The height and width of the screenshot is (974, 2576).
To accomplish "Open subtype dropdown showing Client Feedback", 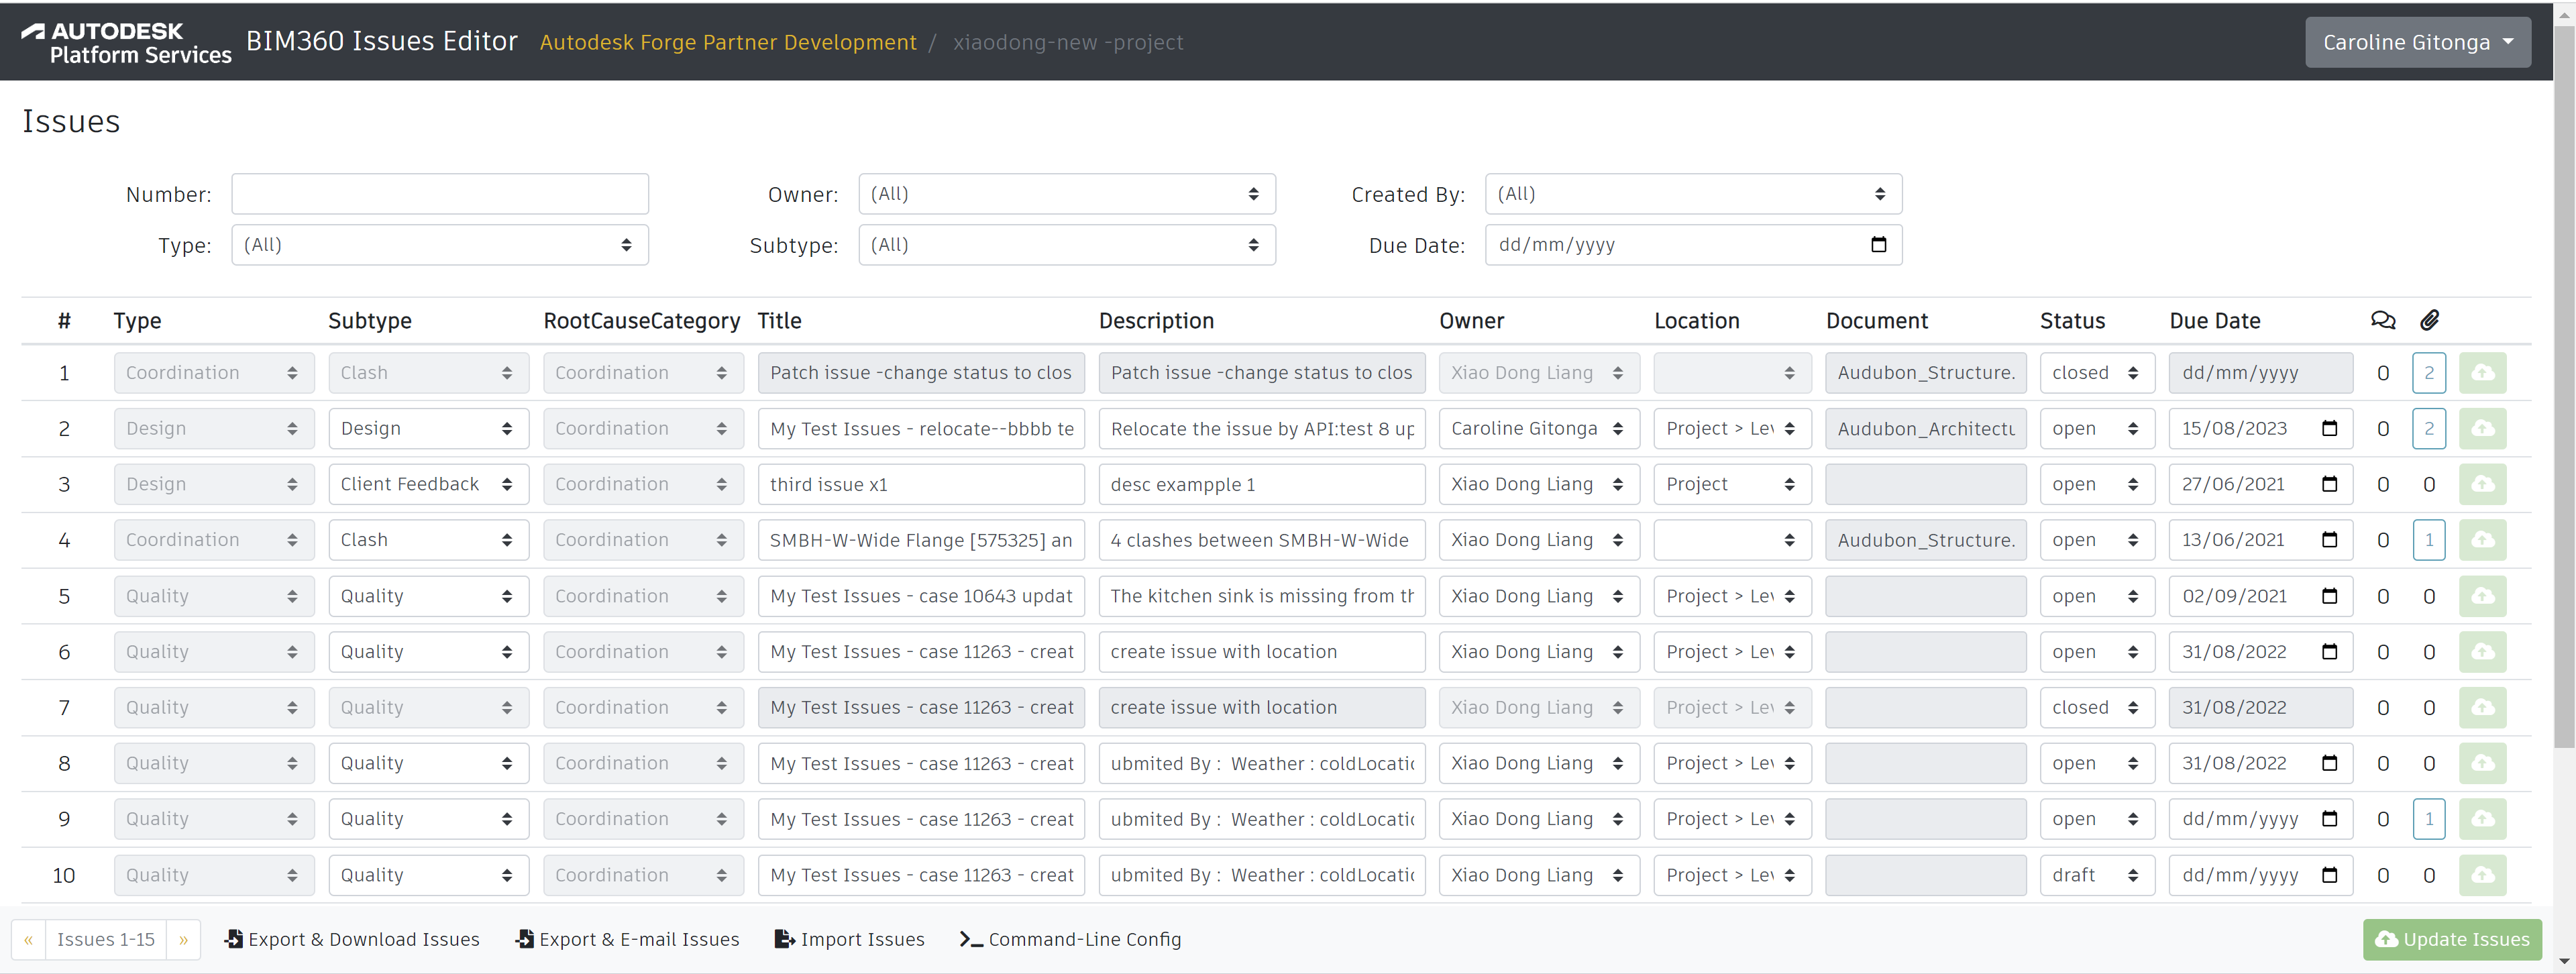I will click(428, 485).
